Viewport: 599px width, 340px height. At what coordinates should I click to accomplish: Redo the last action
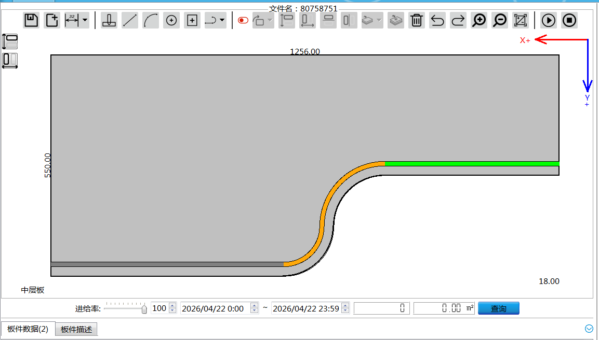click(x=458, y=20)
